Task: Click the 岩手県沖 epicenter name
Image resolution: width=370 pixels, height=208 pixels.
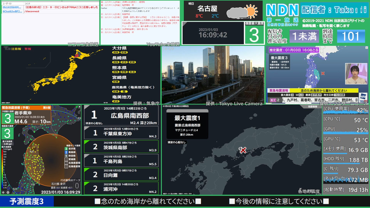Action: 23,113
